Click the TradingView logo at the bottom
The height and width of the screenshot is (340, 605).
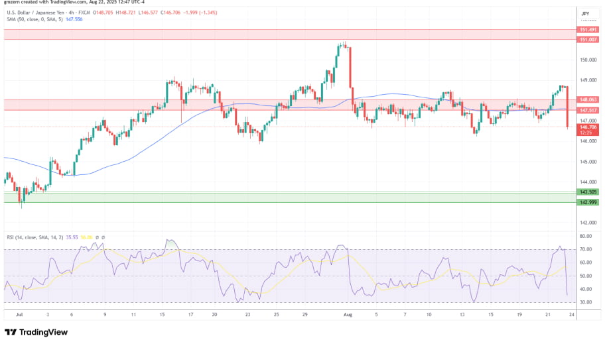click(36, 332)
